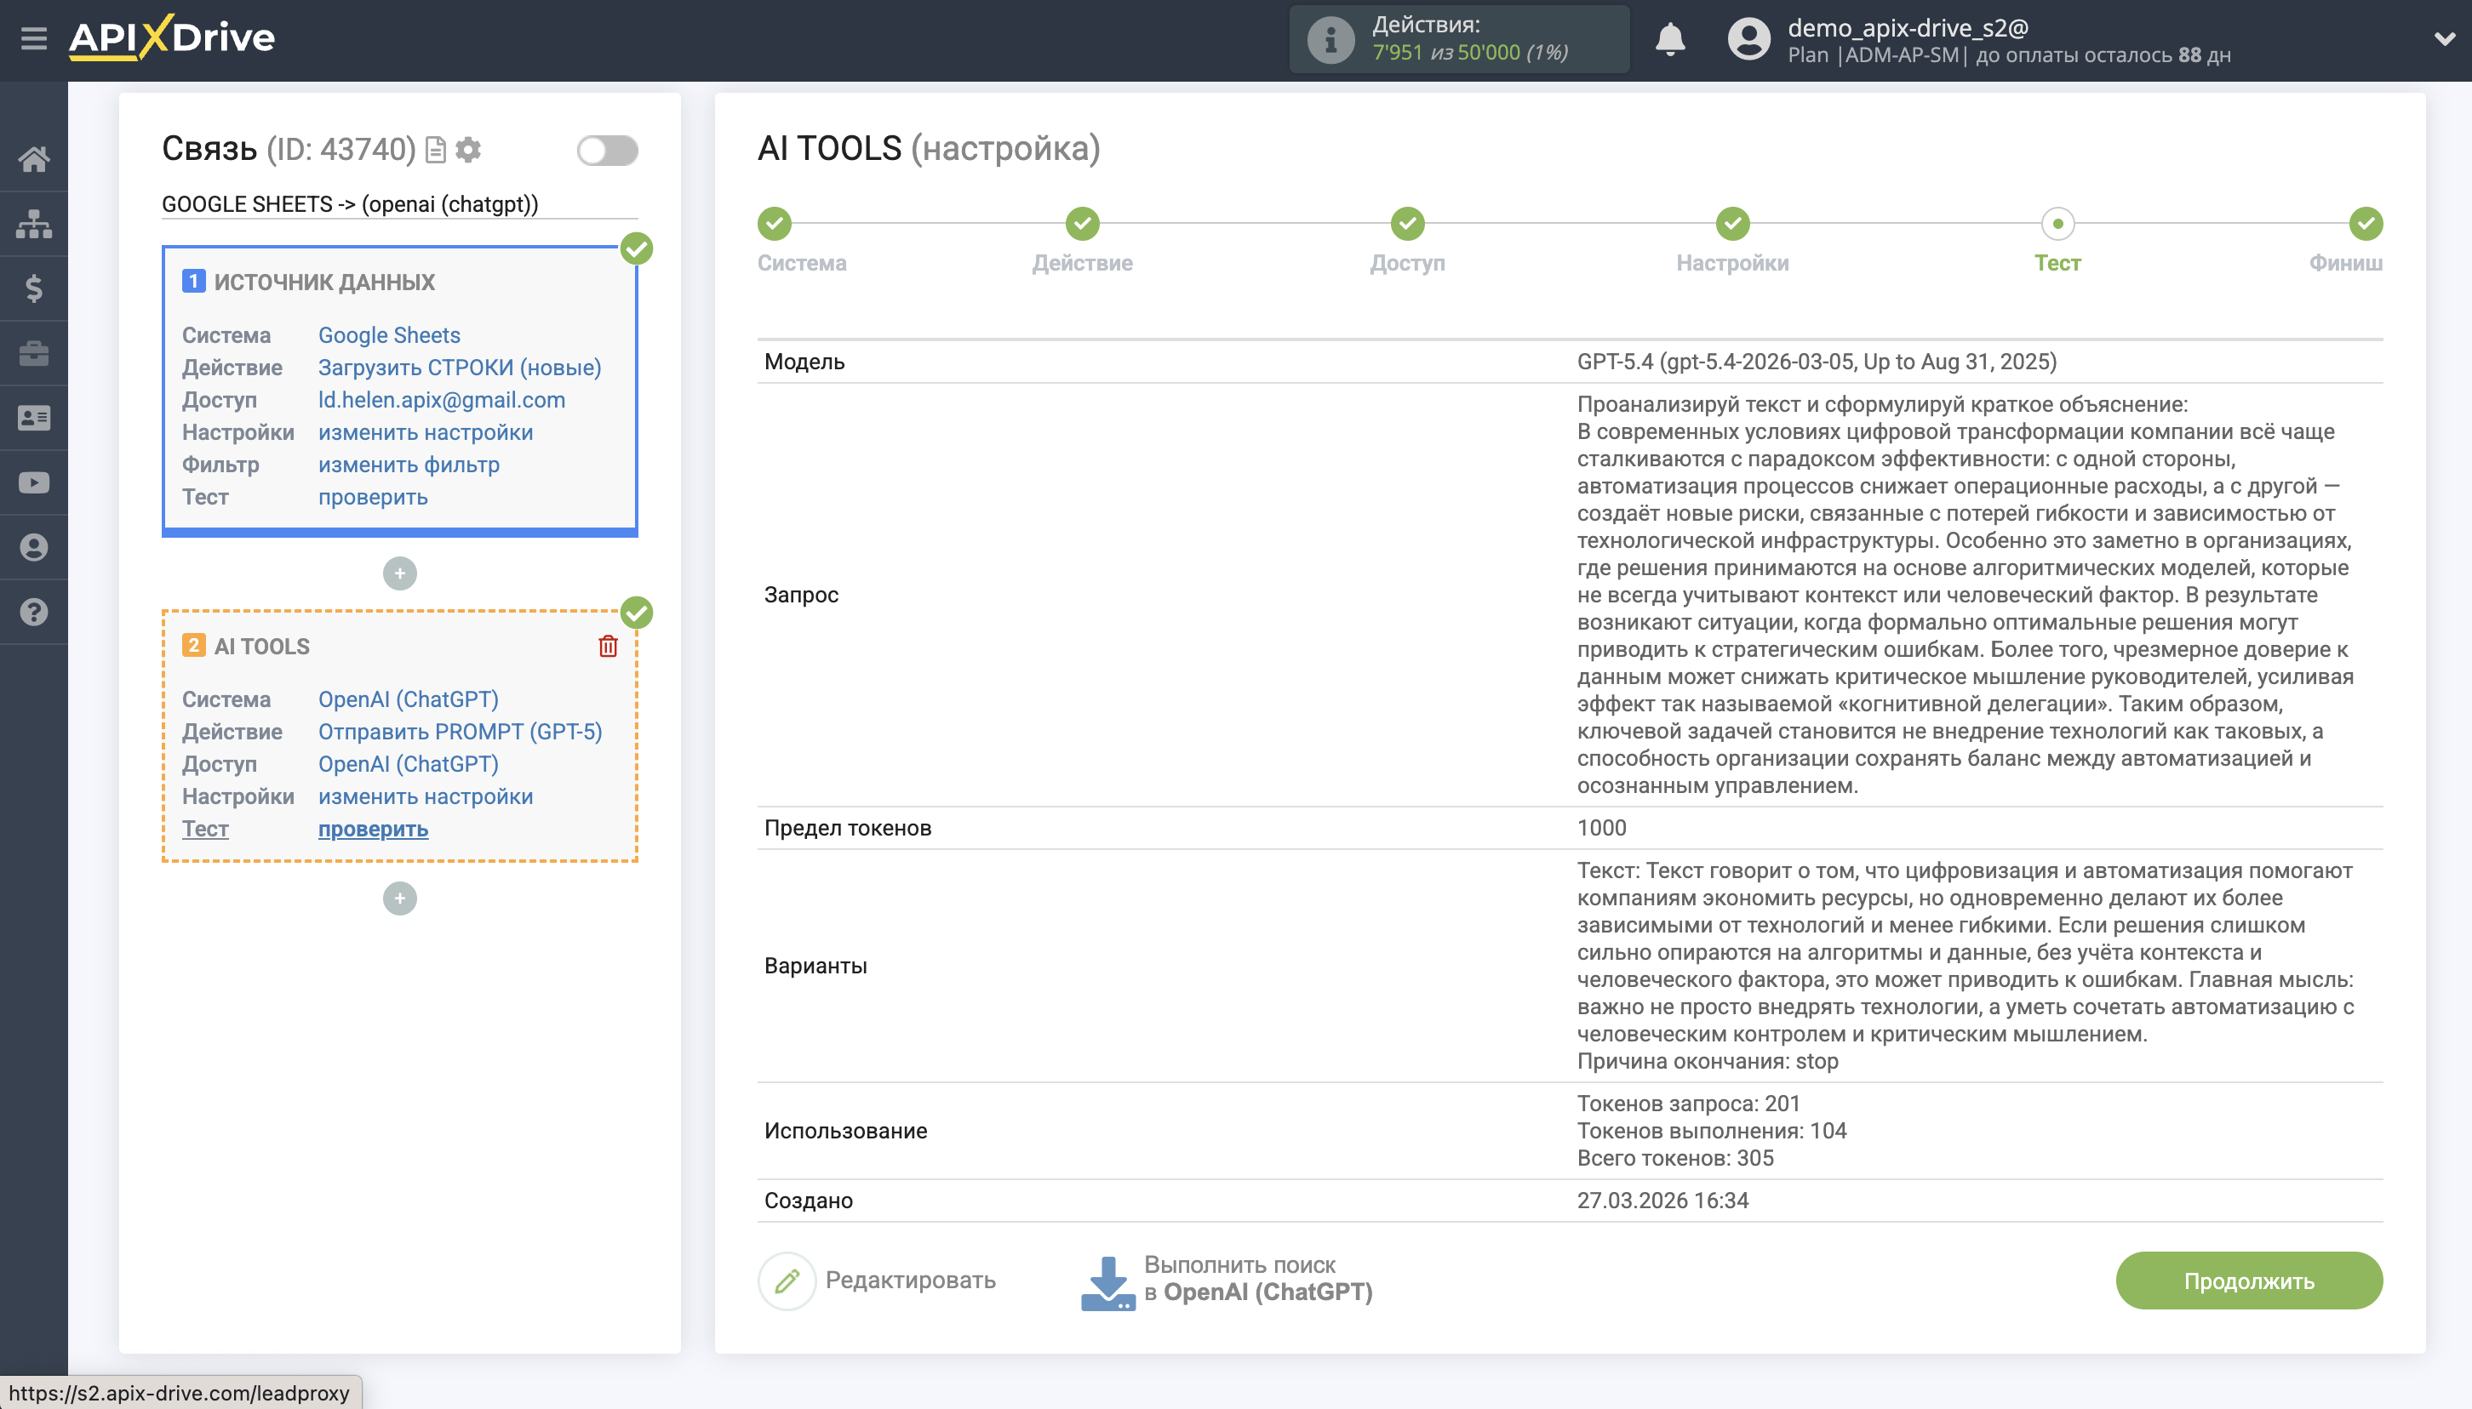Add a new step with the plus button
The width and height of the screenshot is (2472, 1409).
(x=401, y=898)
